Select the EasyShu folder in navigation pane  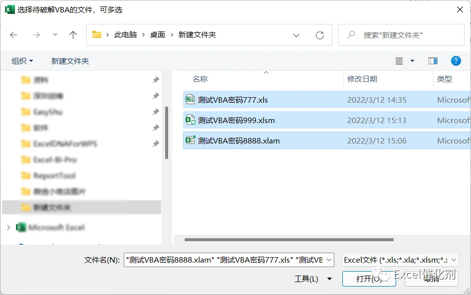(x=48, y=112)
